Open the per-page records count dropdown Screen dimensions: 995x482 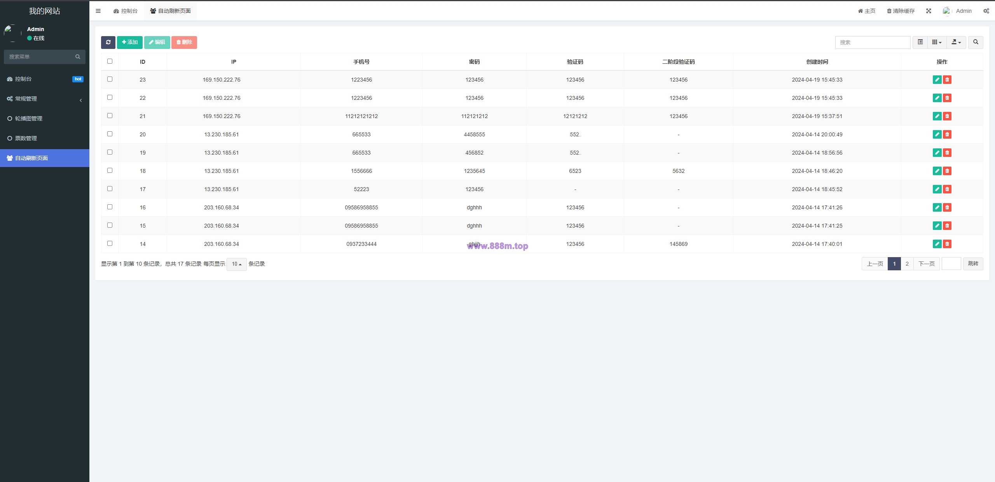(236, 264)
